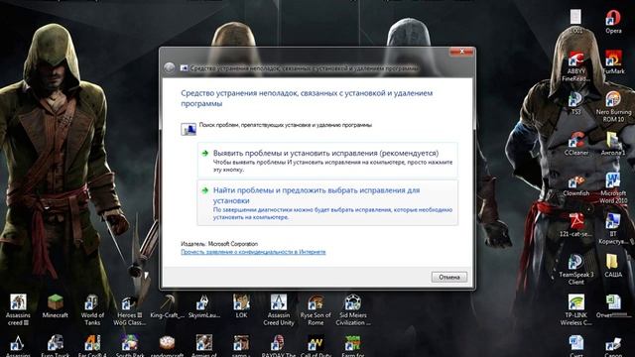The width and height of the screenshot is (635, 357).
Task: Launch Minecraft from desktop
Action: (56, 306)
